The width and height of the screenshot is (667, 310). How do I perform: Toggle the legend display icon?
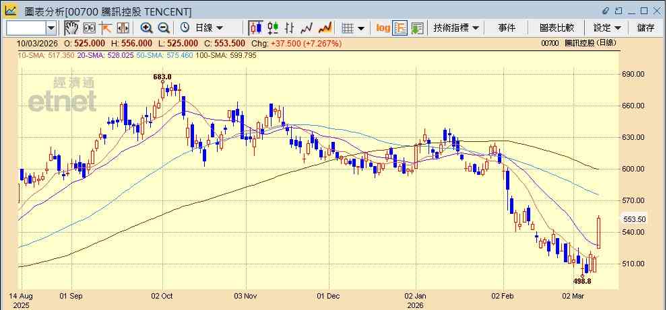point(400,28)
